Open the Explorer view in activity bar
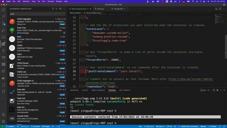The height and width of the screenshot is (128, 227). pos(3,10)
